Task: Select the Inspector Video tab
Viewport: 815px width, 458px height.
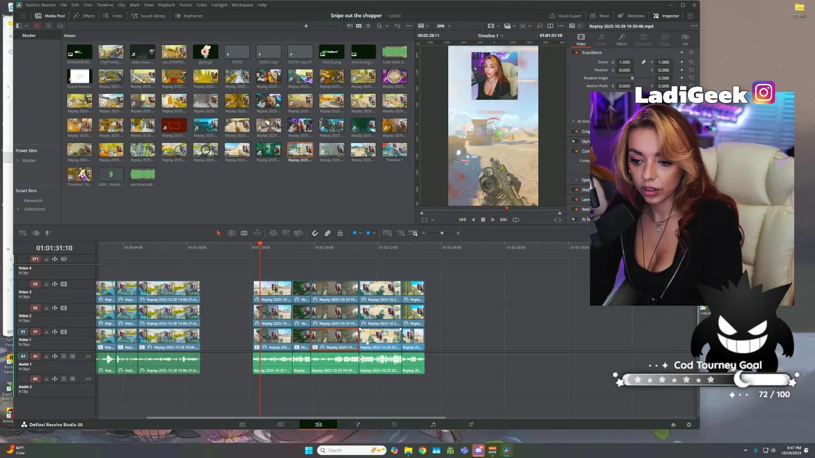Action: tap(581, 39)
